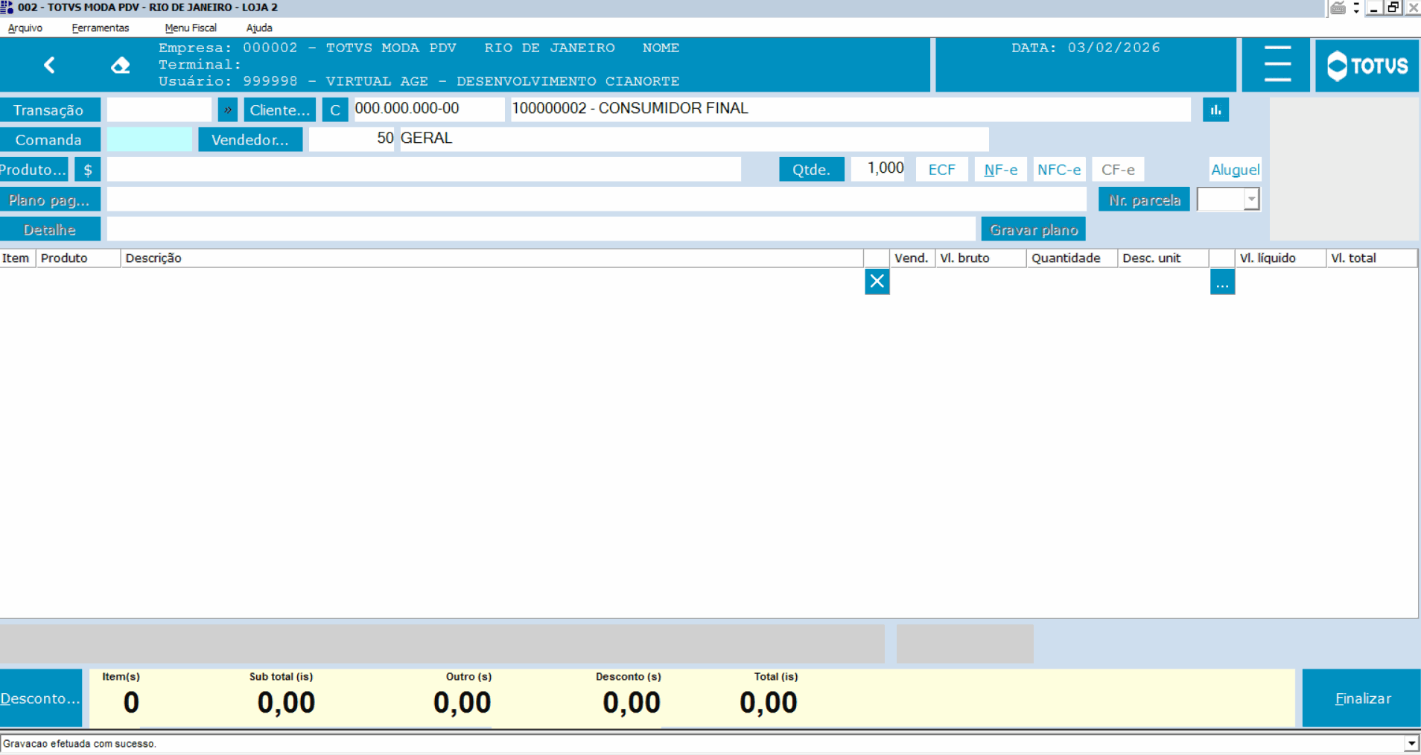Screen dimensions: 1421x755
Task: Open the Arquivo menu
Action: (25, 28)
